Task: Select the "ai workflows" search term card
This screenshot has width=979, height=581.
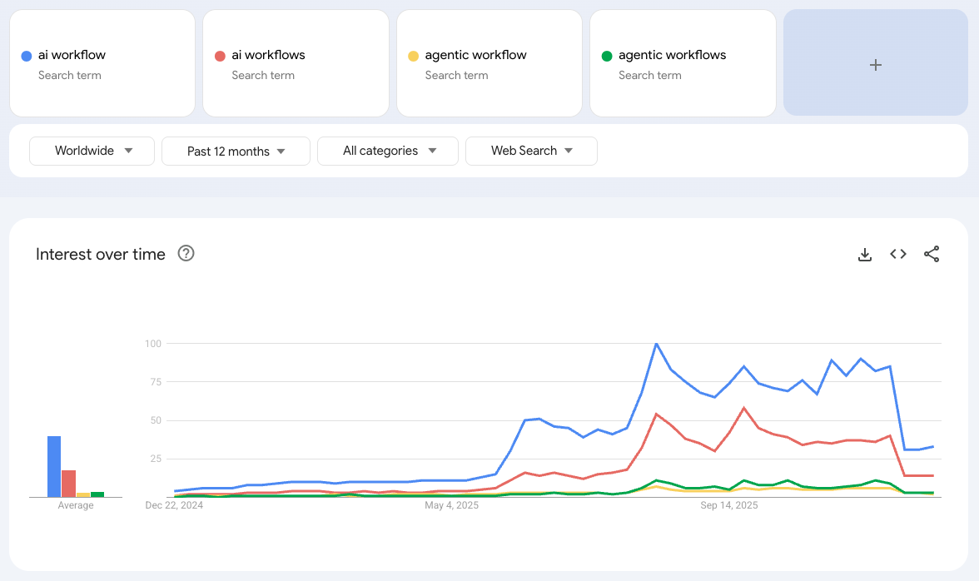Action: (295, 63)
